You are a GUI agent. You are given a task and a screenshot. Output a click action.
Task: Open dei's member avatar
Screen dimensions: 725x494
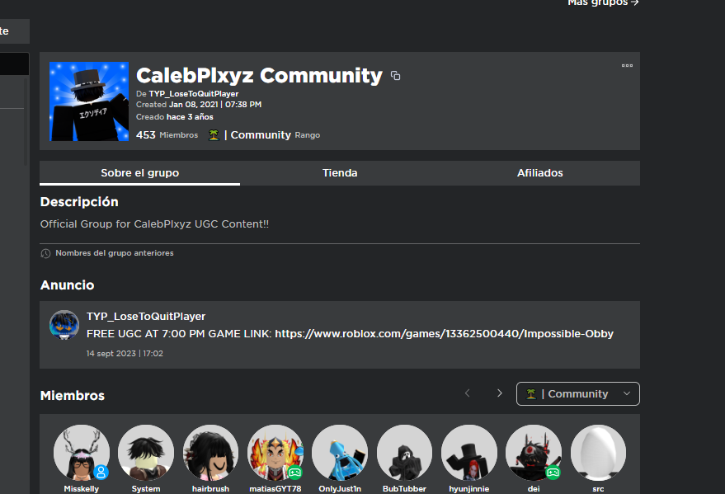coord(534,453)
